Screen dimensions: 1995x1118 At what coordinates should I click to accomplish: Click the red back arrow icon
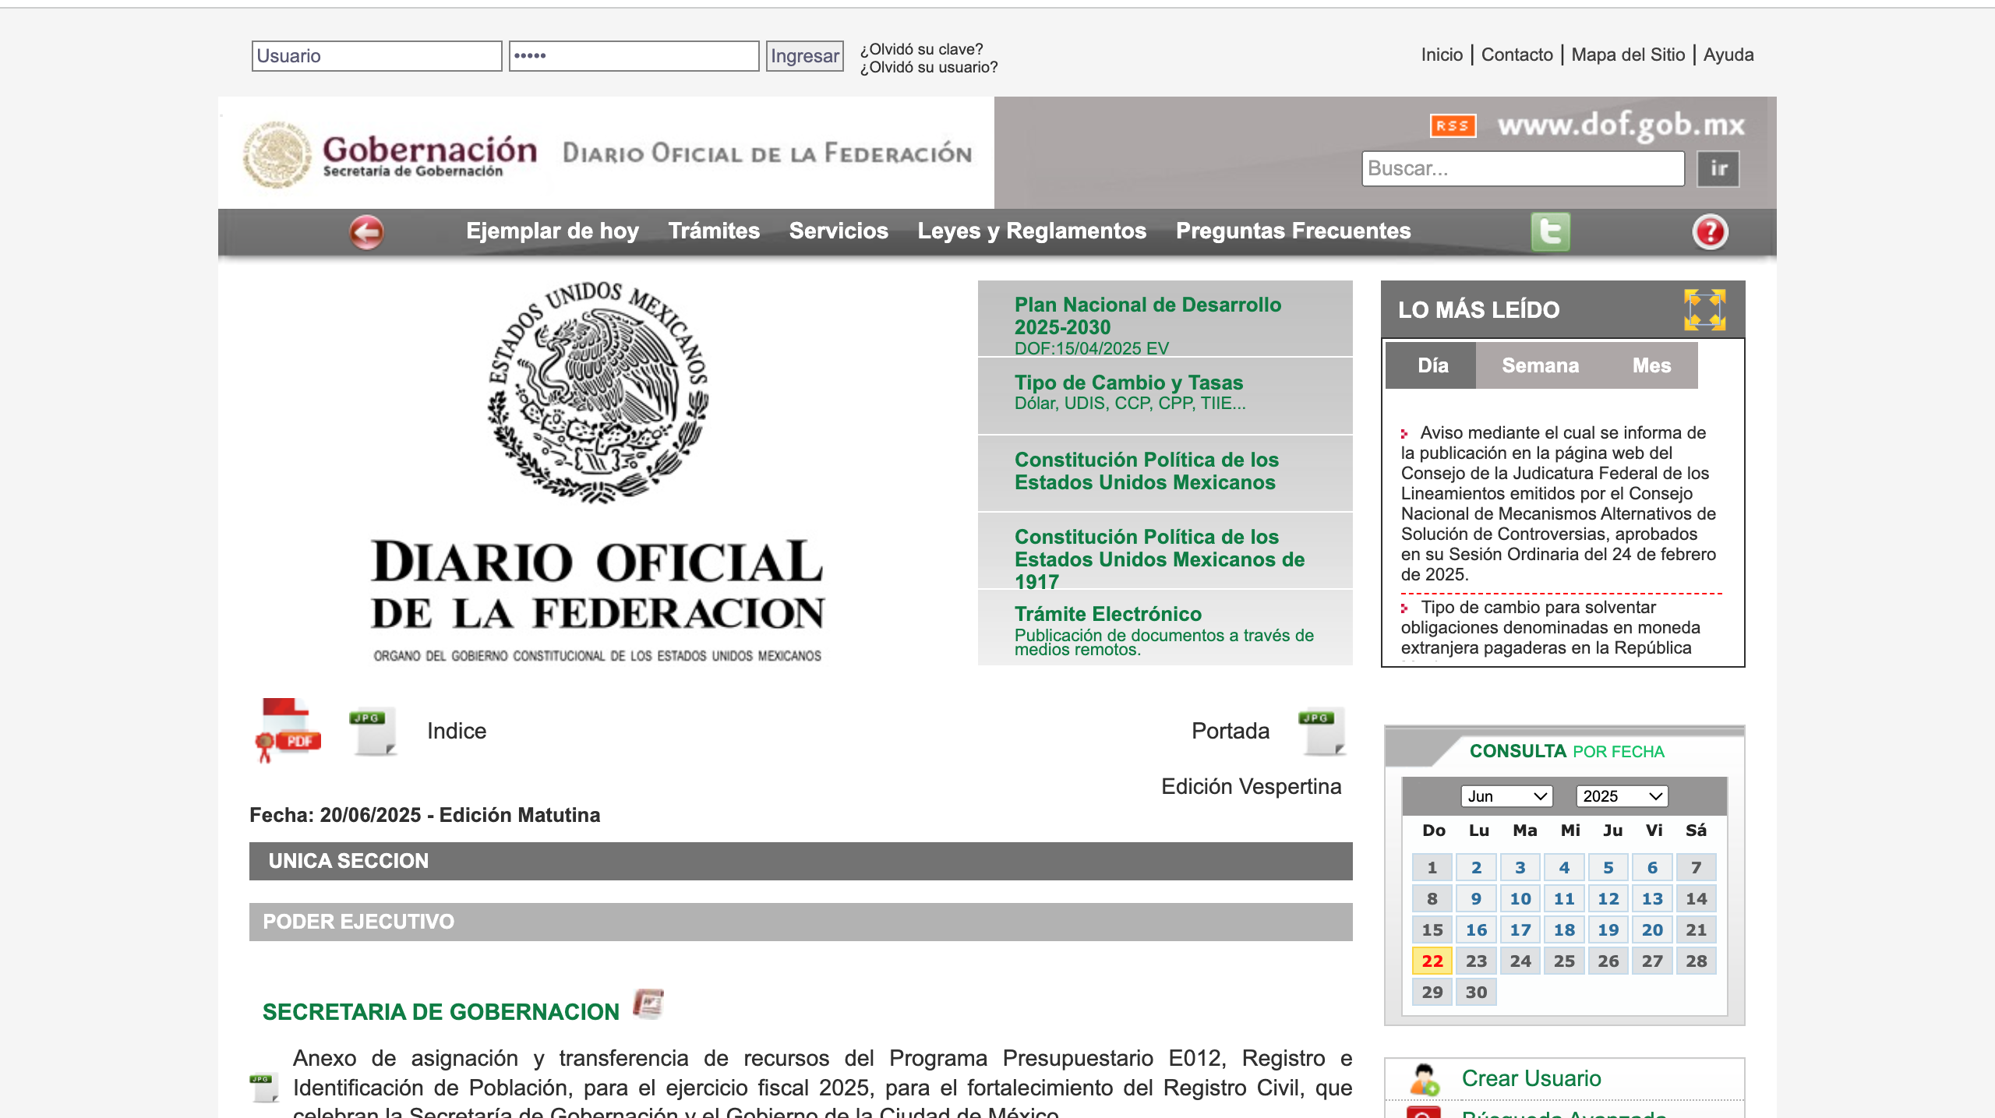coord(366,231)
